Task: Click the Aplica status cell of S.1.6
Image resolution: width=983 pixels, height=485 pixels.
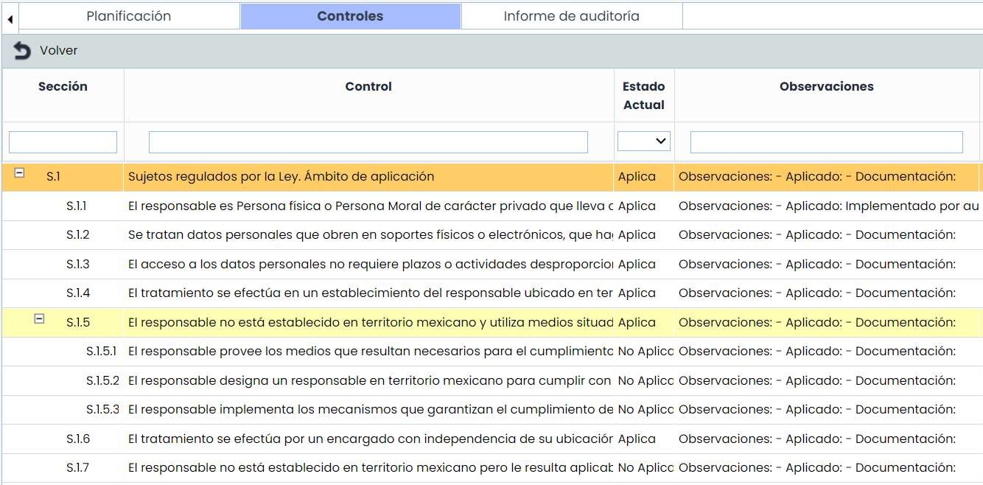Action: click(637, 439)
